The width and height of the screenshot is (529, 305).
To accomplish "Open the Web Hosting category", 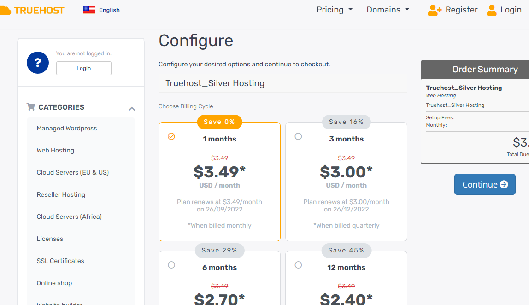I will click(x=55, y=150).
